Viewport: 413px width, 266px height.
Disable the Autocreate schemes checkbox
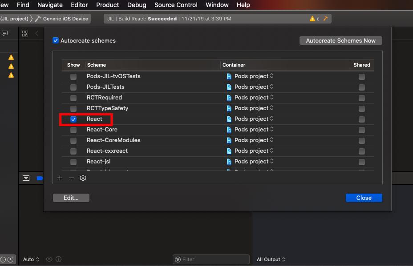coord(56,40)
